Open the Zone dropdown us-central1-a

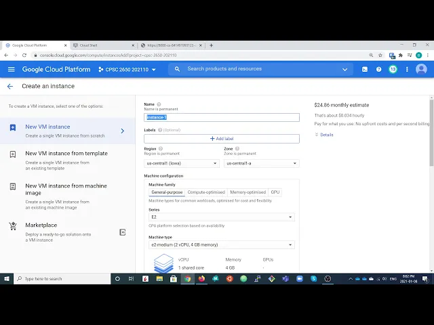[x=262, y=163]
